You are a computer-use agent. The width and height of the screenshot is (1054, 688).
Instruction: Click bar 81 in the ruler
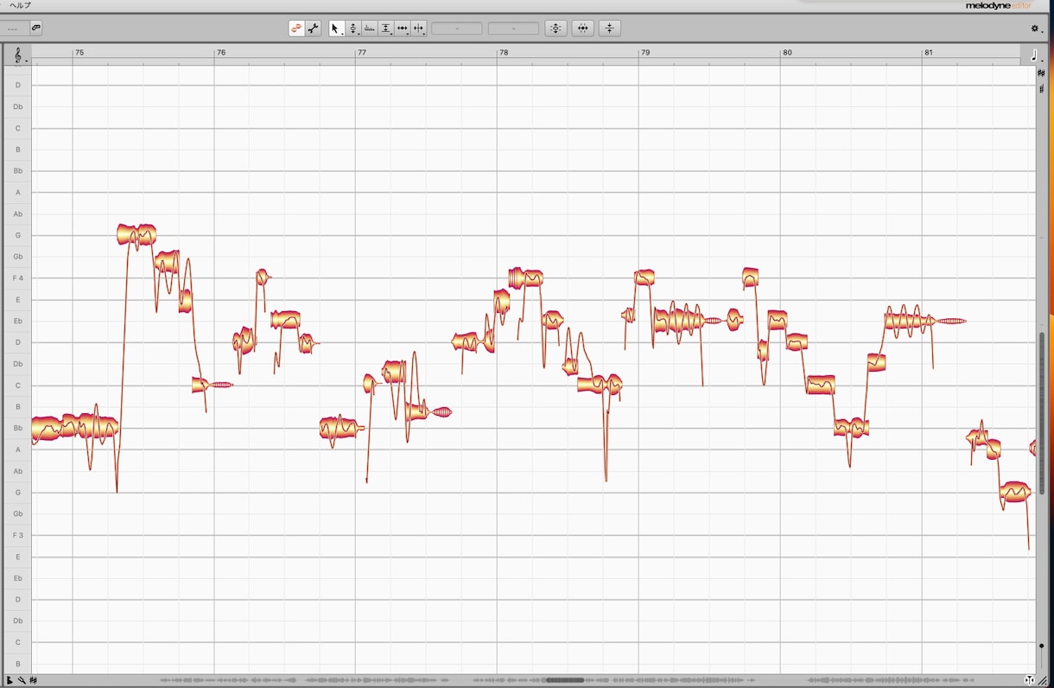[929, 53]
